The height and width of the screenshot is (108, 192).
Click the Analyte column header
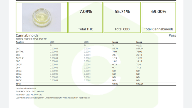(x=20, y=42)
